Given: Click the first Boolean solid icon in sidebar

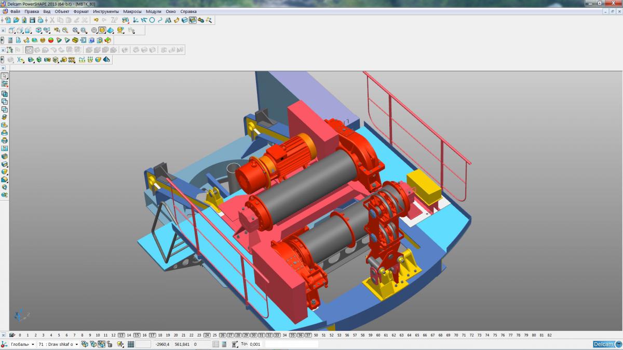Looking at the screenshot, I should point(5,94).
